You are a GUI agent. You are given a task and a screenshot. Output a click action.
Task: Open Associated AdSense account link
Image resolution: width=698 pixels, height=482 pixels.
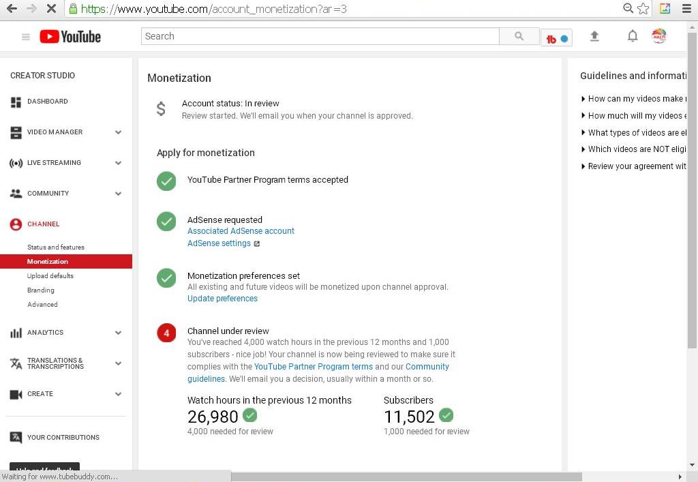(241, 231)
